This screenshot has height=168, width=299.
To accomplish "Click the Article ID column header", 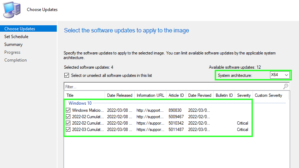I will [176, 95].
